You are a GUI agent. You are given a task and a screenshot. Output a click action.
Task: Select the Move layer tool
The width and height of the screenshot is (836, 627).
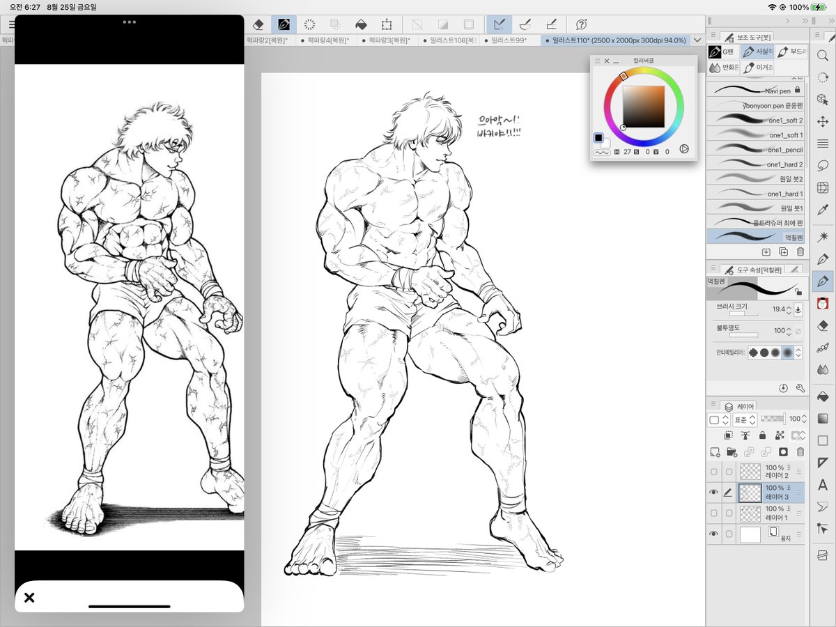(x=823, y=121)
